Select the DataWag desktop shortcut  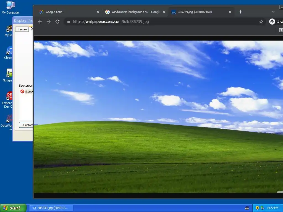7,123
